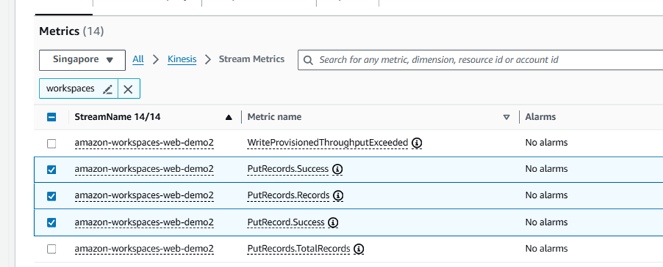Screen dimensions: 663x267
Task: Open the Singapore region dropdown
Action: point(82,60)
